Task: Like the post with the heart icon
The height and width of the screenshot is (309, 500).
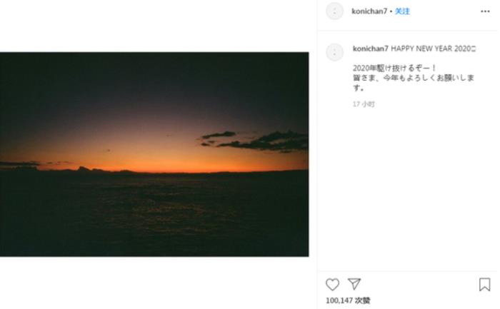Action: tap(332, 285)
